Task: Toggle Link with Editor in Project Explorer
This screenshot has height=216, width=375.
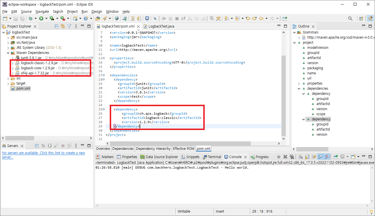Action: coord(63,26)
